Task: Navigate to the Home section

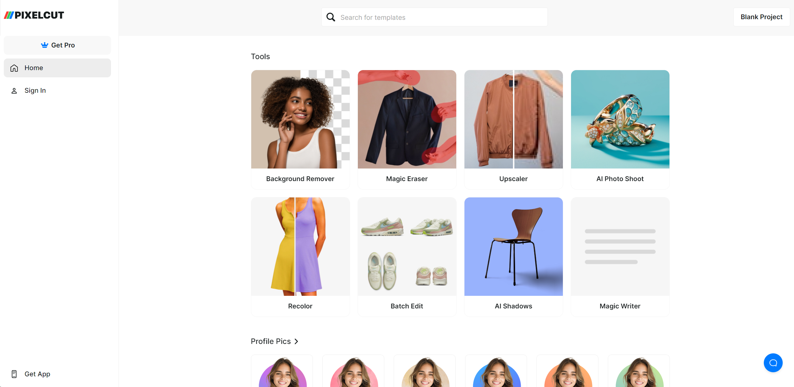Action: click(57, 67)
